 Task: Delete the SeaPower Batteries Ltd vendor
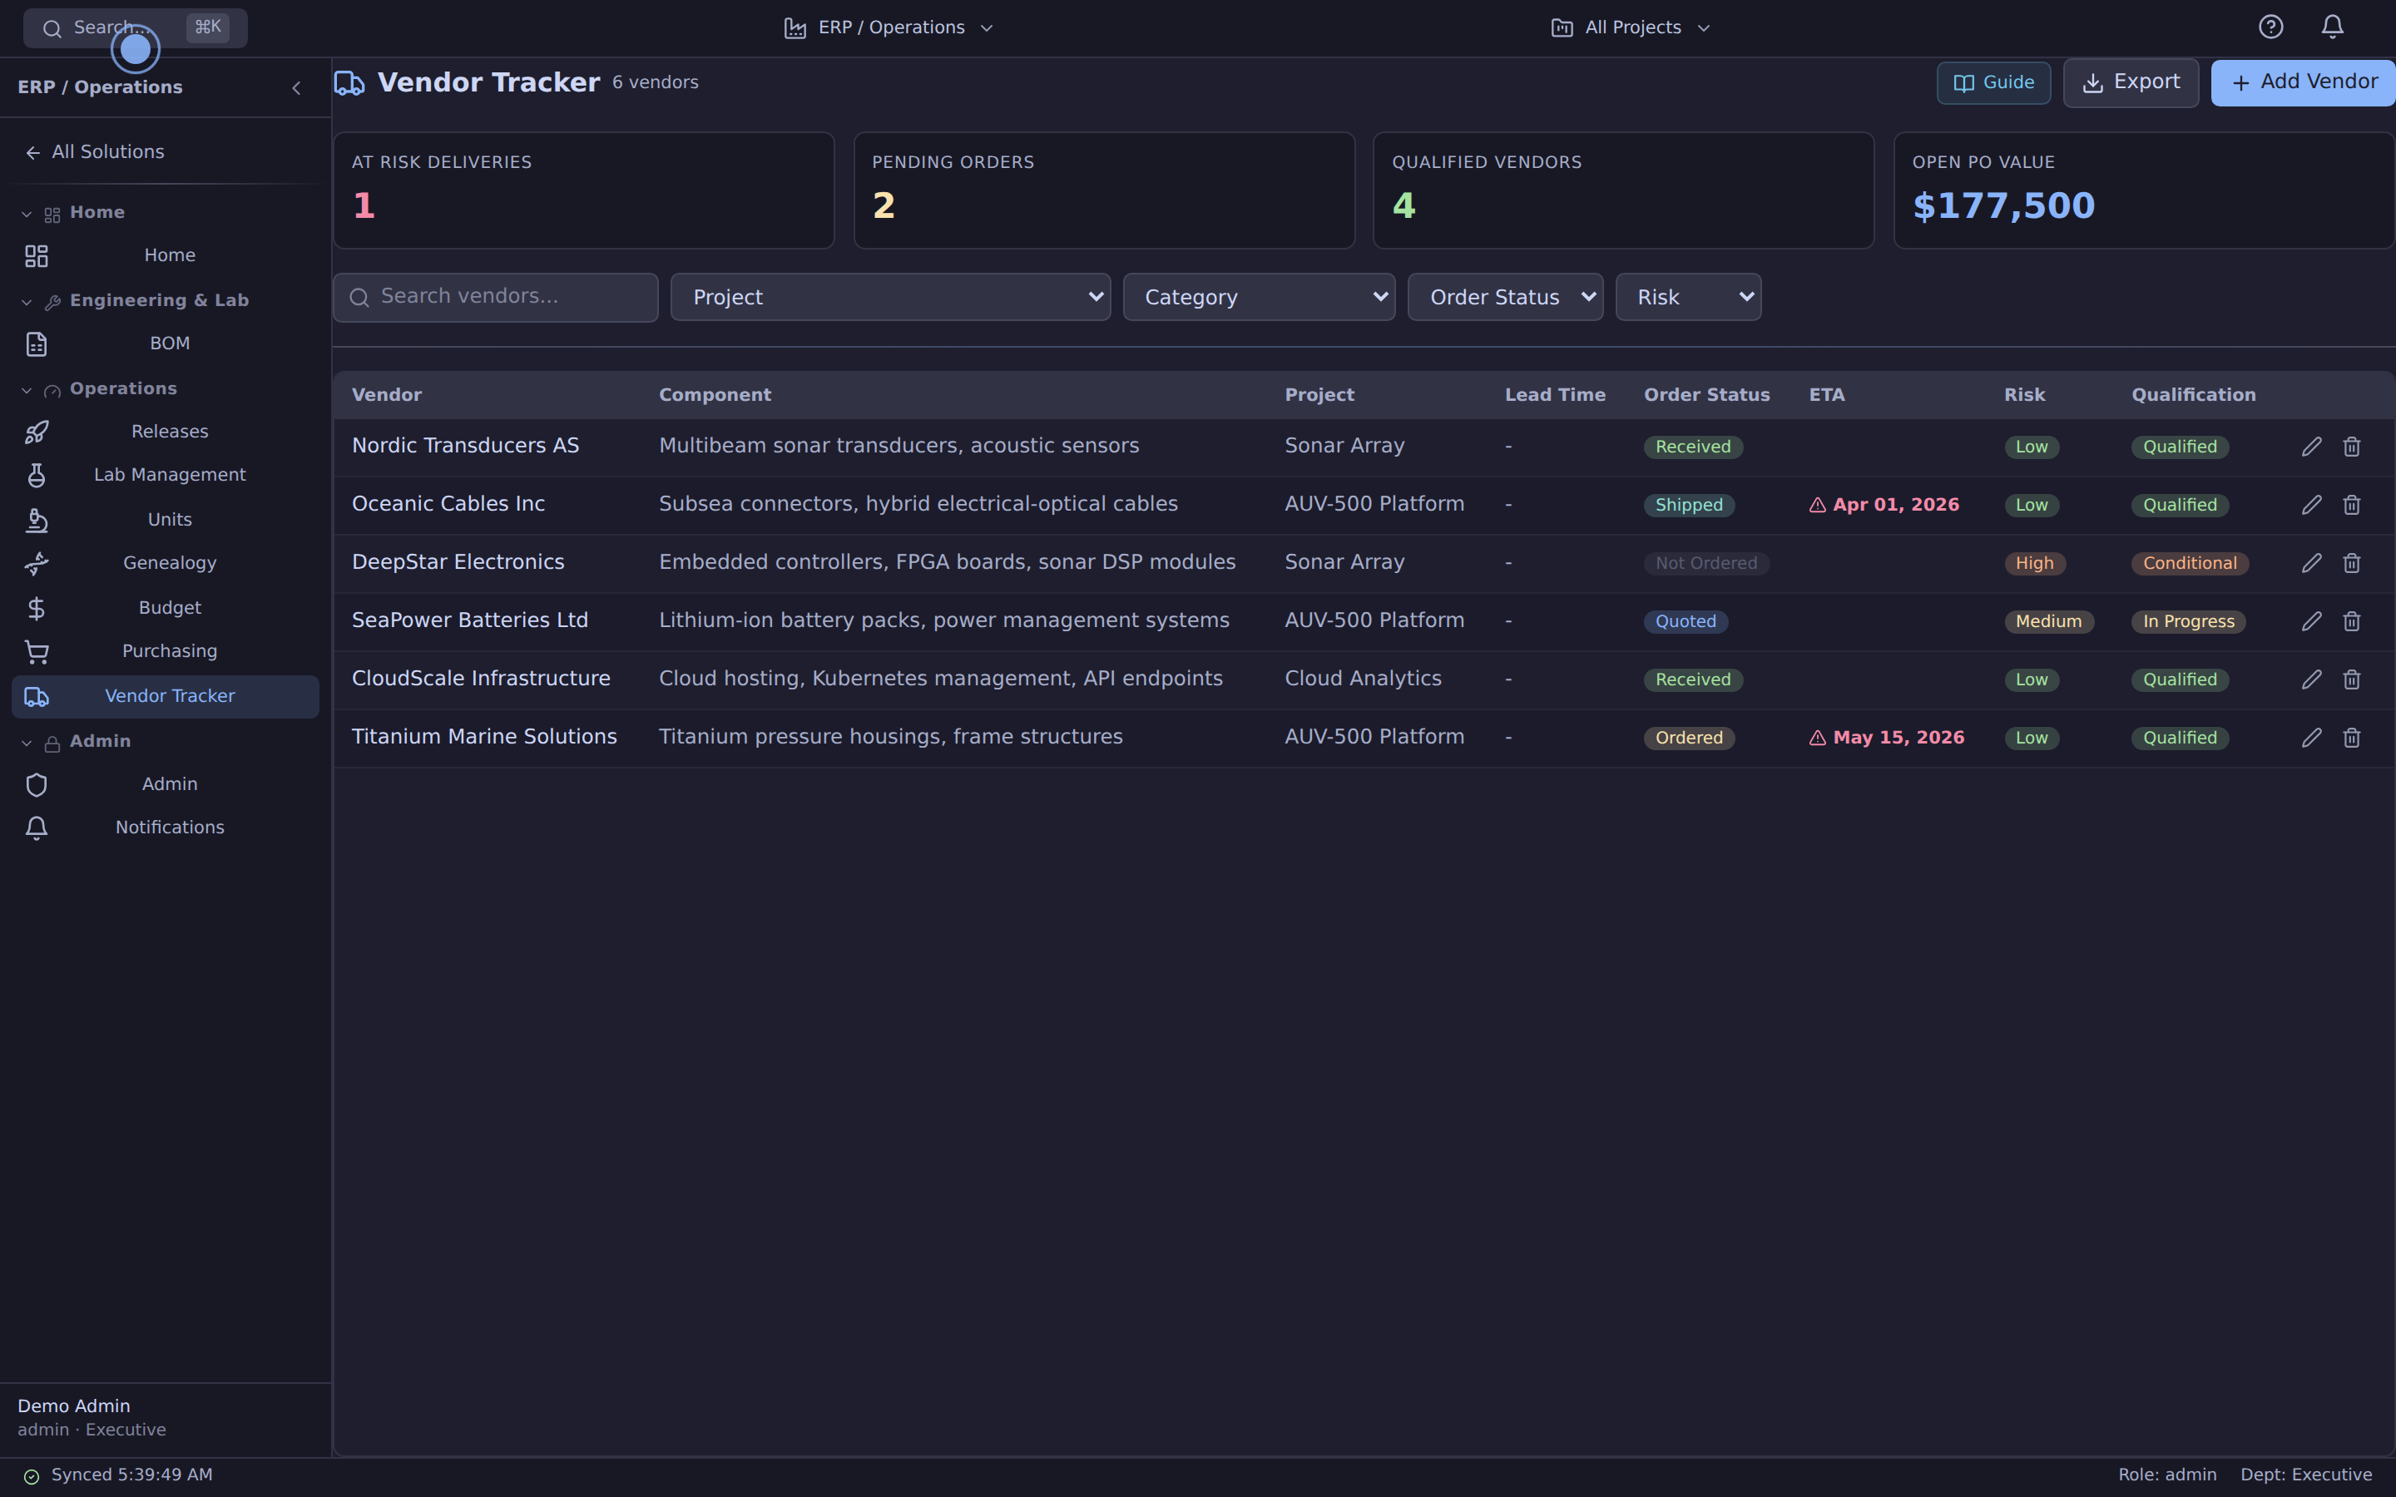2351,620
